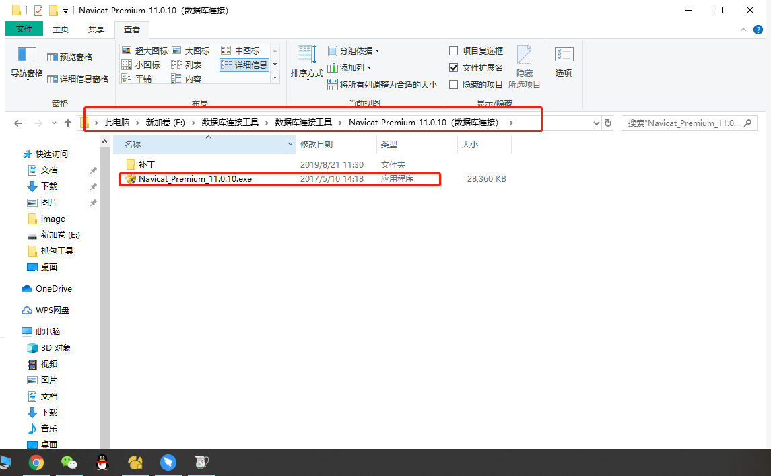Open the image folder in sidebar
This screenshot has width=771, height=476.
46,219
